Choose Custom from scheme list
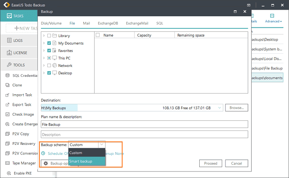Screen dimensions: 289x178 click(87, 153)
